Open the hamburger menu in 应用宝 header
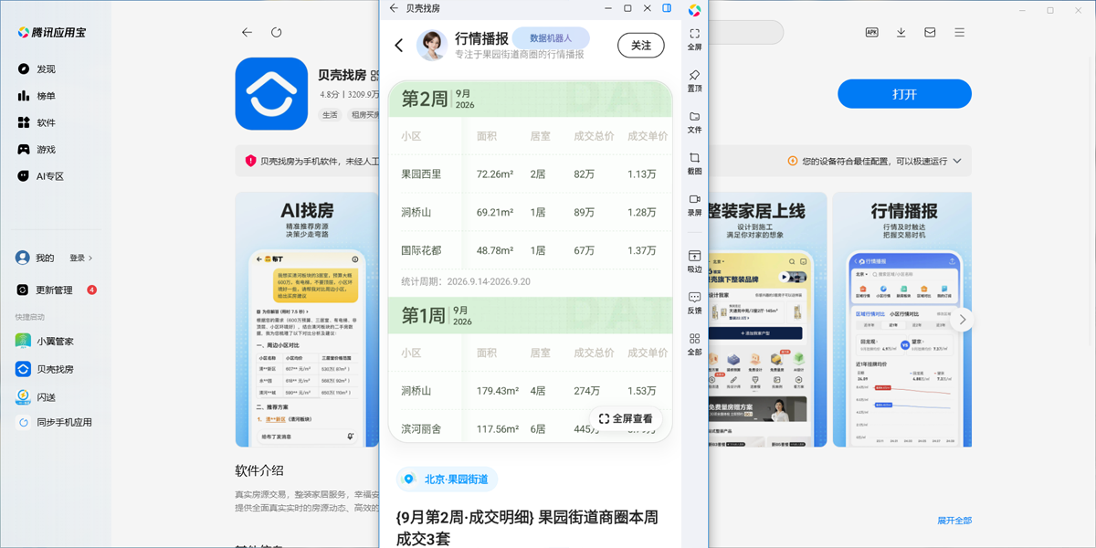 click(959, 32)
